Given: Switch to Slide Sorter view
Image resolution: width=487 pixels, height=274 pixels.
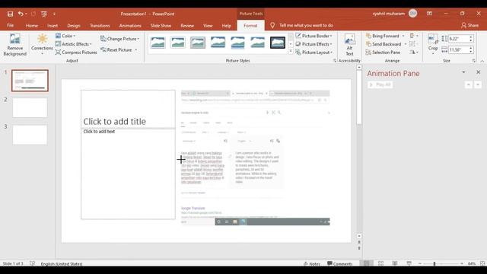Looking at the screenshot, I should pyautogui.click(x=380, y=263).
